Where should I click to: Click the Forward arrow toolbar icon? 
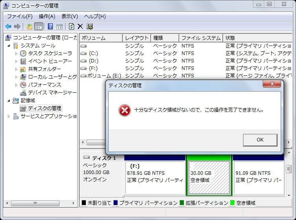(17, 26)
